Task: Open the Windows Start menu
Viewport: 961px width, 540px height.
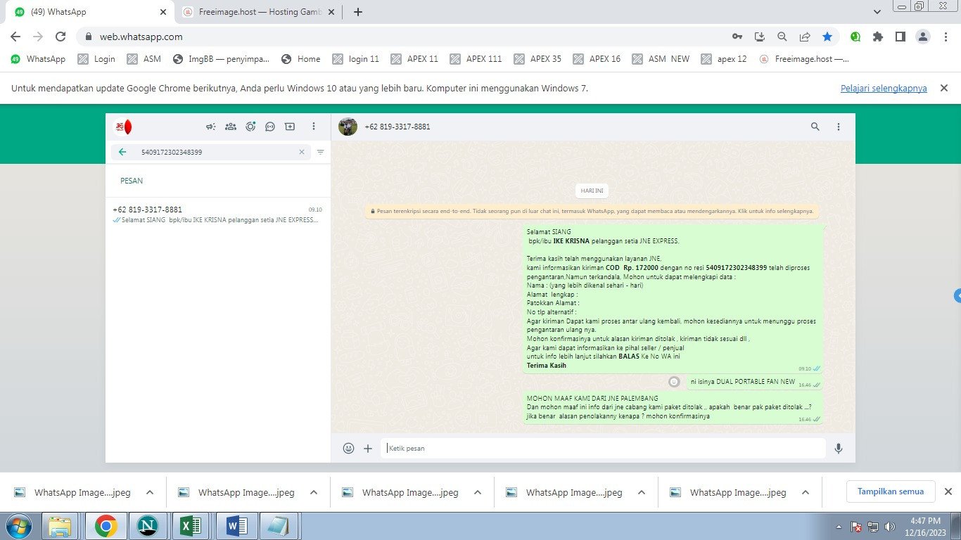Action: pyautogui.click(x=18, y=526)
